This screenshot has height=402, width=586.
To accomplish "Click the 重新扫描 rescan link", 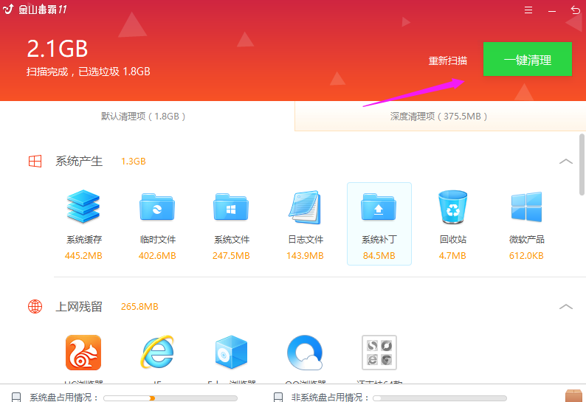I will [448, 60].
